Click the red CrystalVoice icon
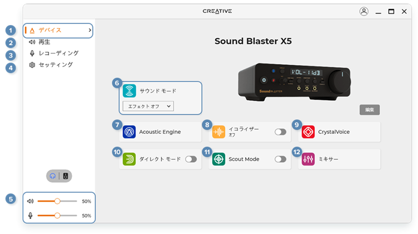 click(308, 132)
